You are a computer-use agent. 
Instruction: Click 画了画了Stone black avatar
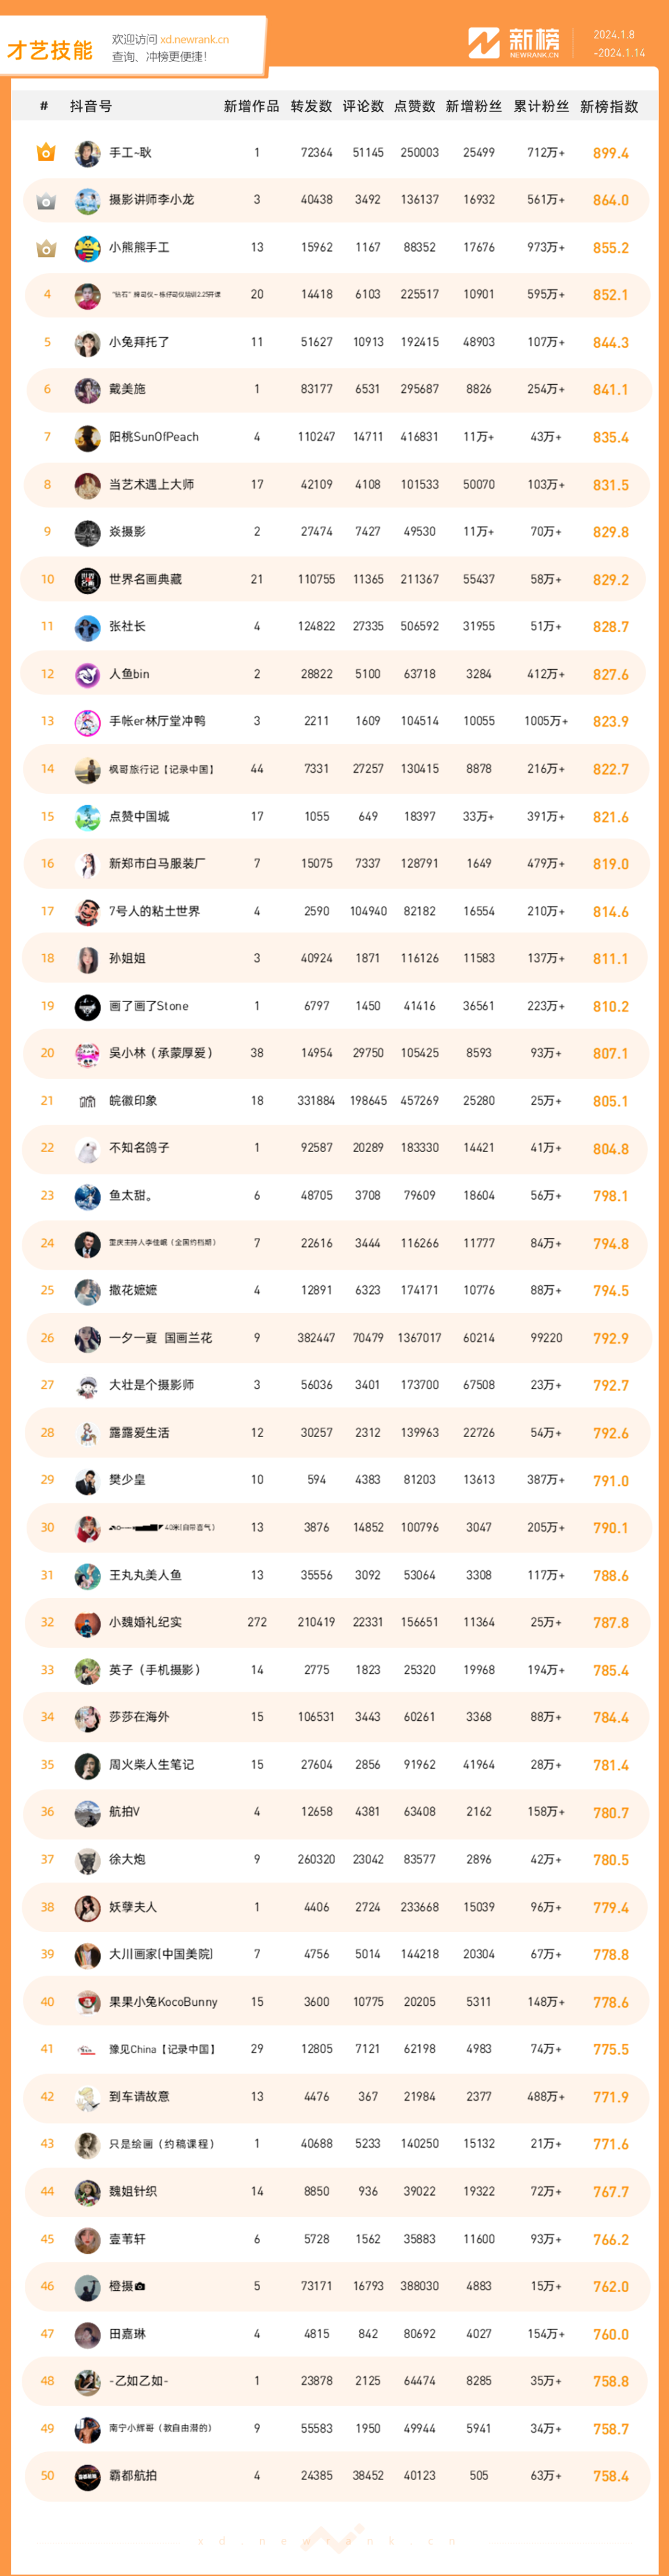tap(88, 1006)
